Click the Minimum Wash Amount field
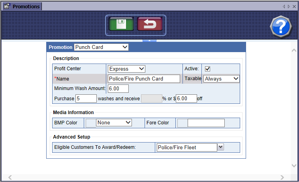299x182 pixels. [x=118, y=88]
